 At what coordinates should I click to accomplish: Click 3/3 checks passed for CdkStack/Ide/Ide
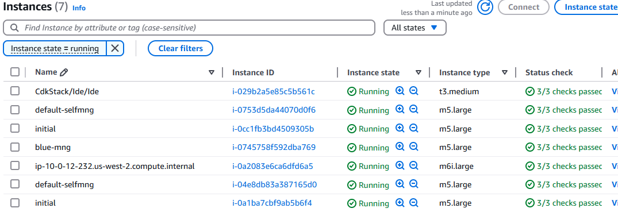click(564, 91)
